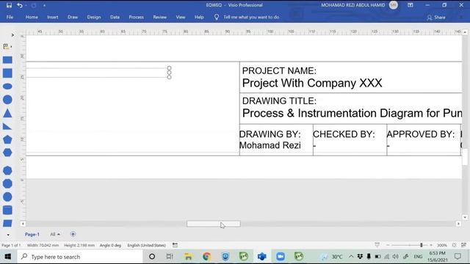This screenshot has height=264, width=470.
Task: Open File Explorer on the taskbar
Action: 188,257
